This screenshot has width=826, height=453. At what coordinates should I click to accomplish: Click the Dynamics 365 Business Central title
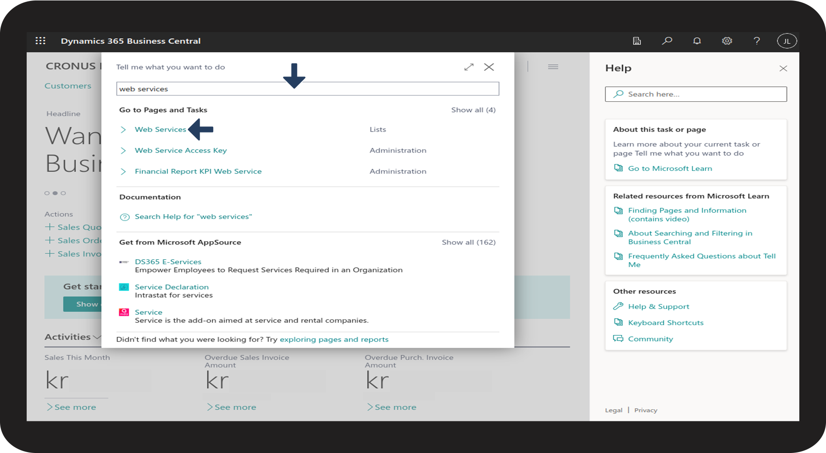130,41
